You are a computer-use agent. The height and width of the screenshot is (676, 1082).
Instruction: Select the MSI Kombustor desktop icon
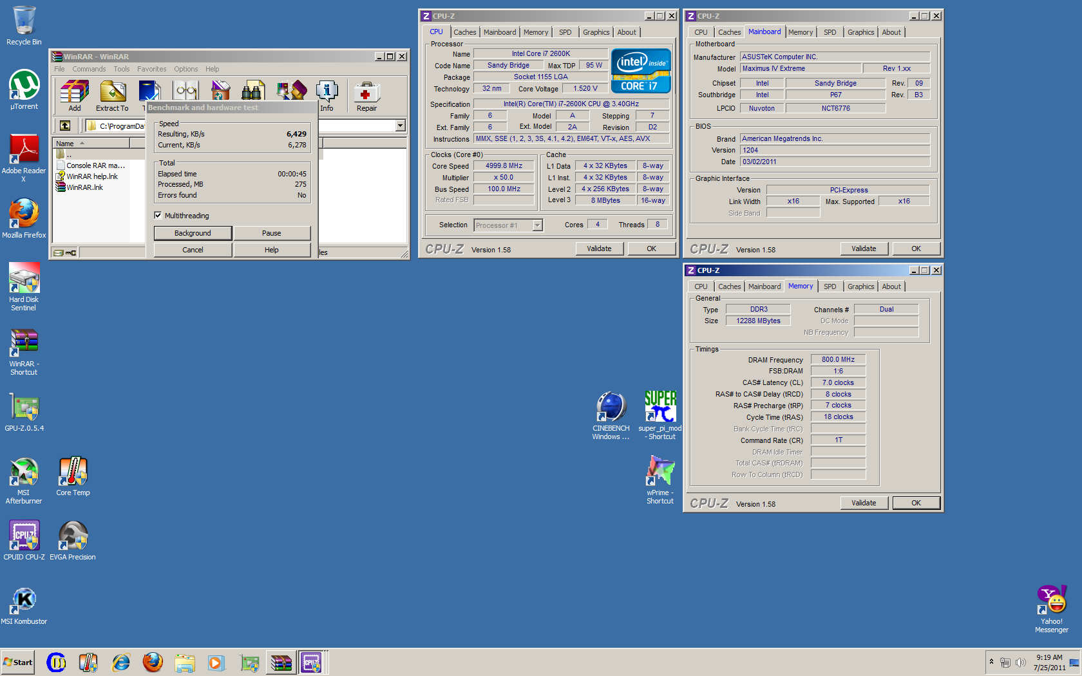(x=24, y=605)
